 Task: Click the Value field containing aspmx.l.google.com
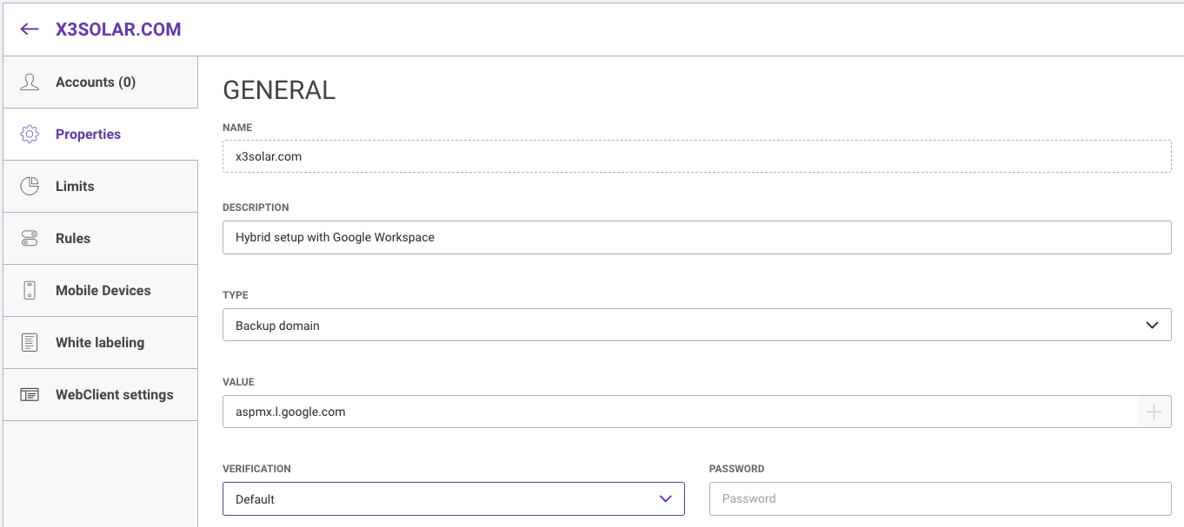click(x=678, y=412)
